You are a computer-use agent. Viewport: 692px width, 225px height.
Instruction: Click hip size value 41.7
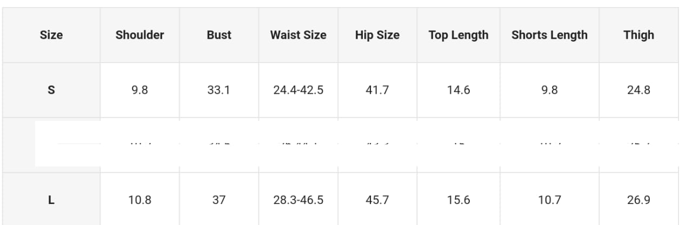377,90
